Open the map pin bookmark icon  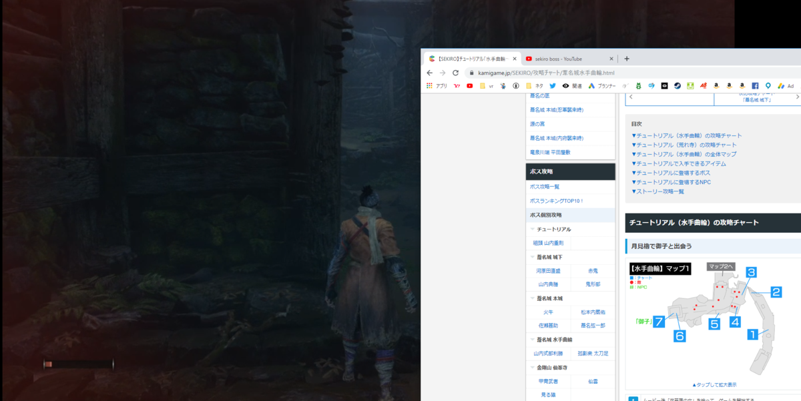coord(768,86)
